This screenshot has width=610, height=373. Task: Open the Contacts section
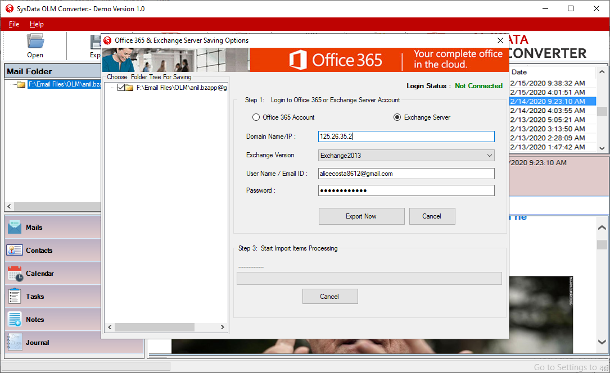[x=53, y=250]
